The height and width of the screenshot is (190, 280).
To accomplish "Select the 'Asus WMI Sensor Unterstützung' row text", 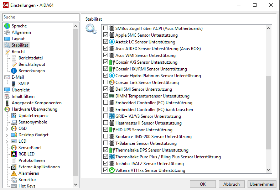I will pyautogui.click(x=145, y=56).
